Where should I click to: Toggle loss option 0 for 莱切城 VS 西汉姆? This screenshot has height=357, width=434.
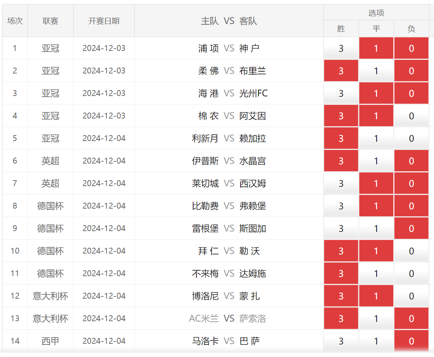pyautogui.click(x=411, y=183)
